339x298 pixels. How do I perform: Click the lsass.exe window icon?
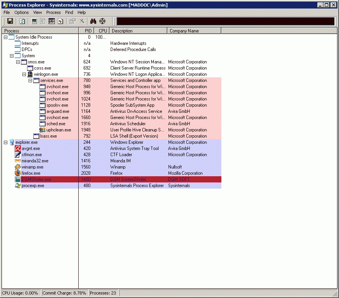(x=36, y=136)
